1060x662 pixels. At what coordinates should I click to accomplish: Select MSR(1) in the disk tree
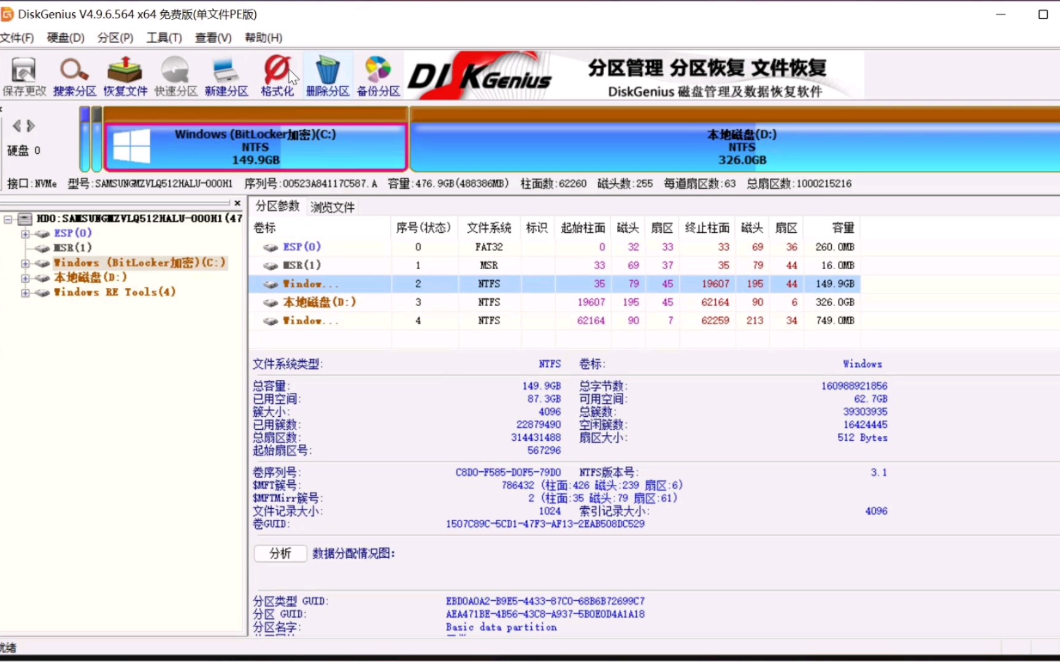72,248
